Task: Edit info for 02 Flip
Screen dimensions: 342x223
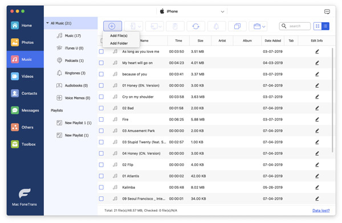Action: pos(317,164)
